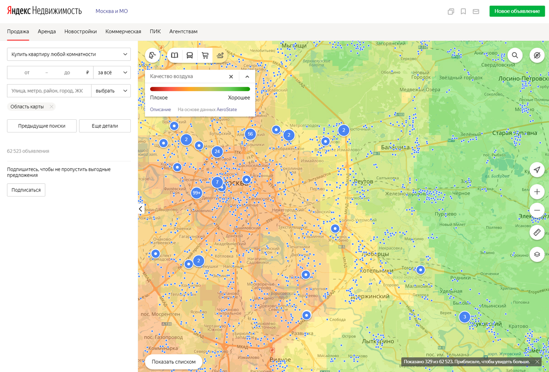Image resolution: width=549 pixels, height=372 pixels.
Task: Open saved favorites via the bookmark icon
Action: pos(463,11)
